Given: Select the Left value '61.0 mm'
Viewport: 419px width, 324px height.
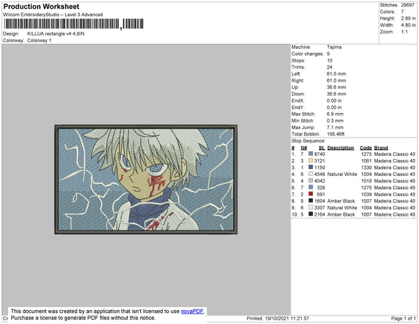Looking at the screenshot, I should click(x=337, y=74).
